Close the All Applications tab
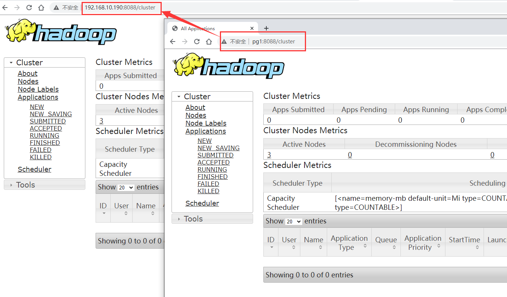This screenshot has height=297, width=507. pyautogui.click(x=252, y=28)
